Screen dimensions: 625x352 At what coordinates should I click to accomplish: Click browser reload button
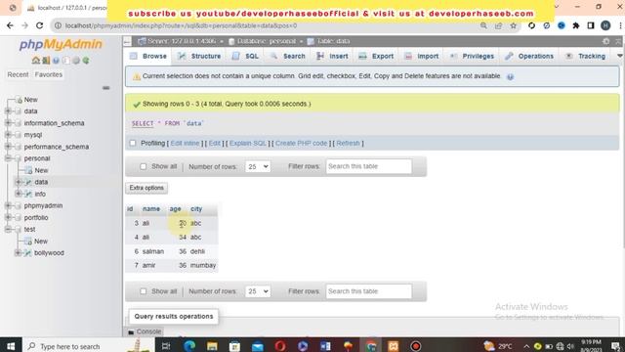(39, 25)
